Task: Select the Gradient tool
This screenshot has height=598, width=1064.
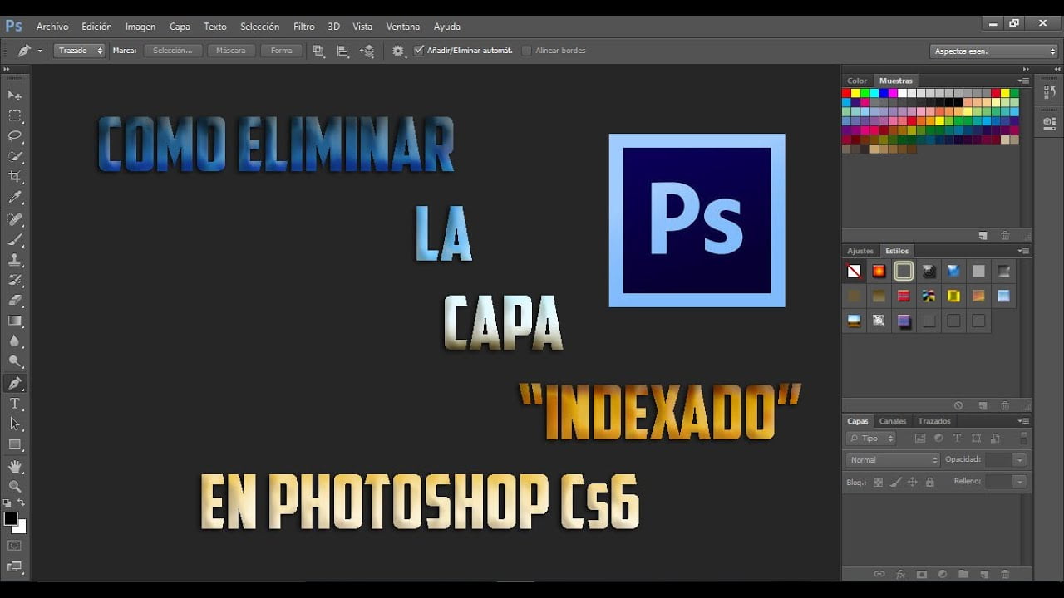Action: (15, 321)
